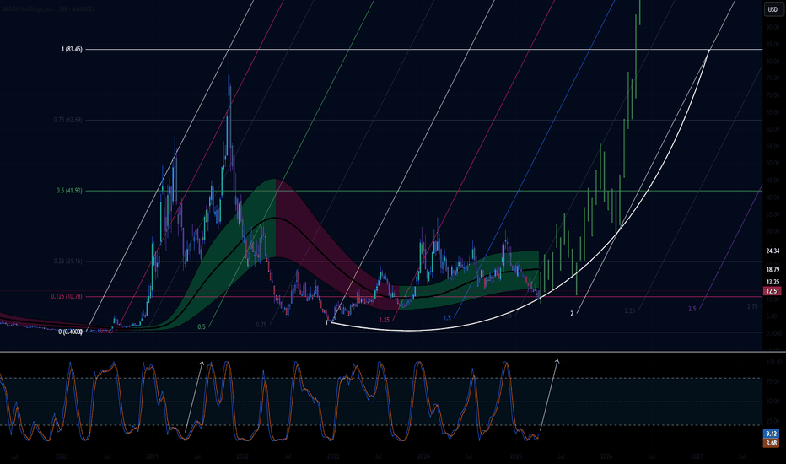Select the gray time-fib label 2.25
Image resolution: width=786 pixels, height=464 pixels.
pos(630,311)
